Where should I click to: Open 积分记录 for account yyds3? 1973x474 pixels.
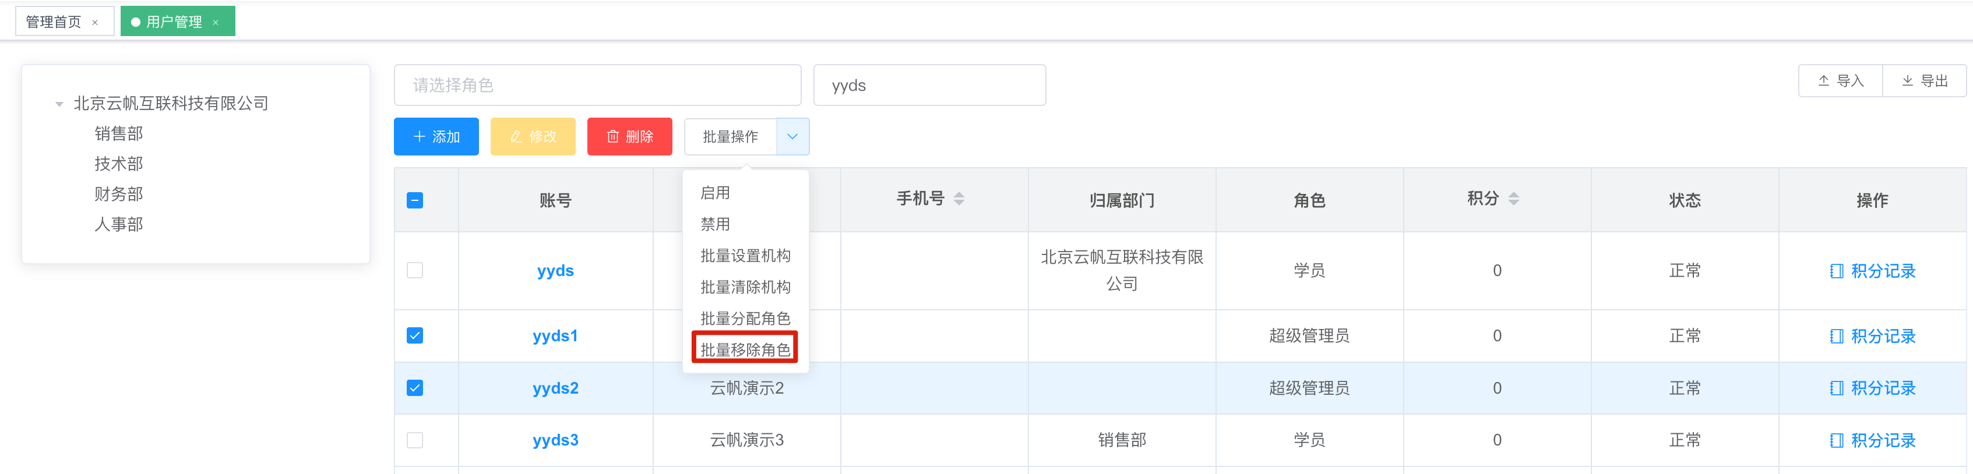tap(1873, 440)
